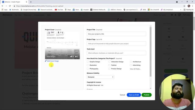Click the project cover thumbnail

pos(62,46)
